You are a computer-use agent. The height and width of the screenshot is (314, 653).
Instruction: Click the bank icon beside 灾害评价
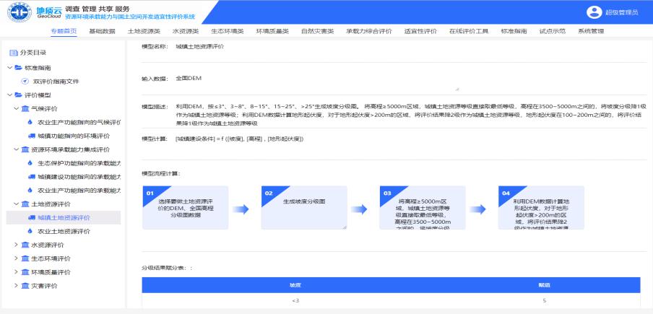(x=25, y=286)
